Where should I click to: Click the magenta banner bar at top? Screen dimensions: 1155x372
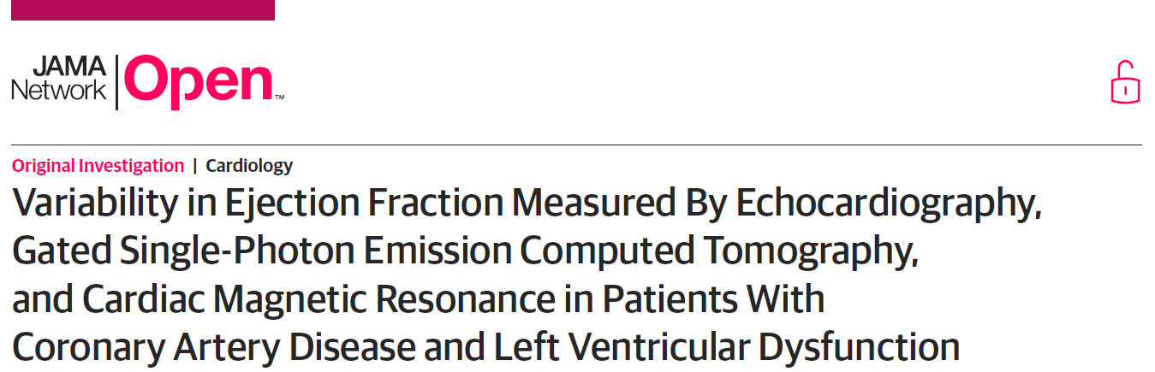(x=137, y=9)
